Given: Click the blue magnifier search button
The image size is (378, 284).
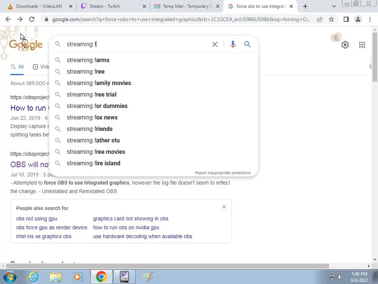Looking at the screenshot, I should tap(247, 44).
